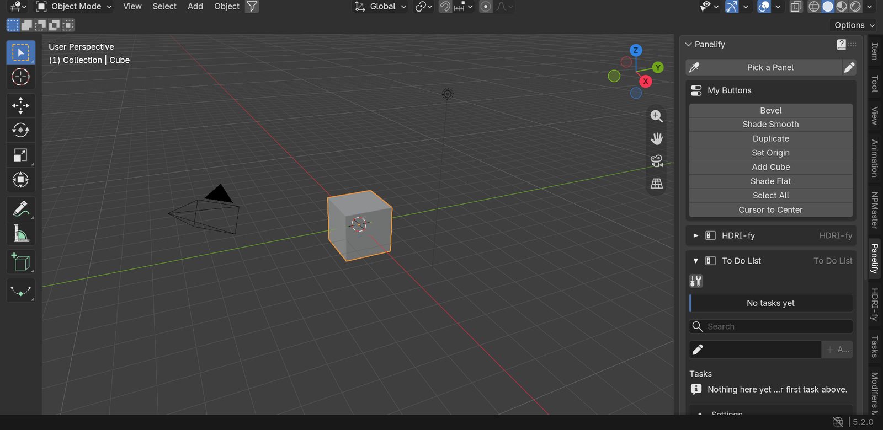Image resolution: width=883 pixels, height=430 pixels.
Task: Set selection mode to Intersect
Action: pyautogui.click(x=68, y=25)
